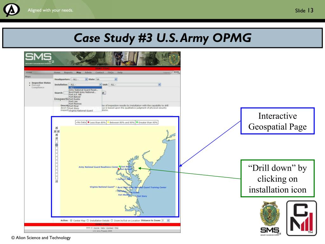This screenshot has height=244, width=325.
Task: Open the Headquarters dropdown
Action: click(x=79, y=79)
